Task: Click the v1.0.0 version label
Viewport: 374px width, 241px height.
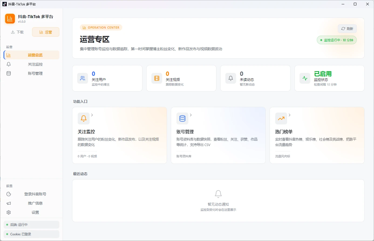Action: coord(22,22)
